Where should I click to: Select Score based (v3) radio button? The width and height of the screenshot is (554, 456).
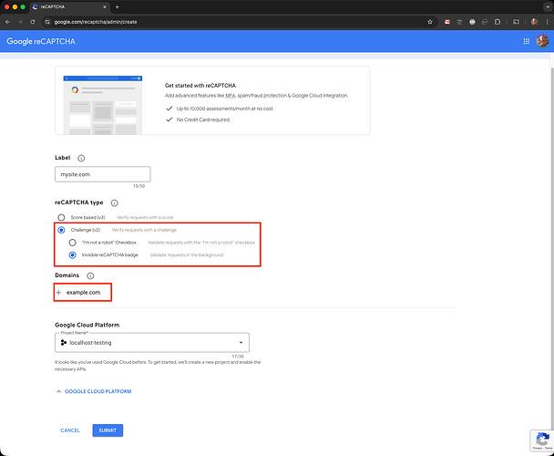click(61, 217)
